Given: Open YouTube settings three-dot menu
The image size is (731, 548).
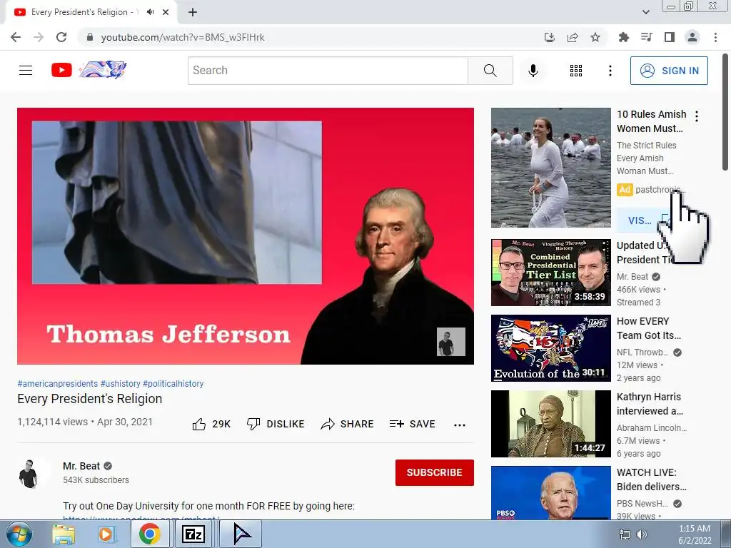Looking at the screenshot, I should point(610,71).
